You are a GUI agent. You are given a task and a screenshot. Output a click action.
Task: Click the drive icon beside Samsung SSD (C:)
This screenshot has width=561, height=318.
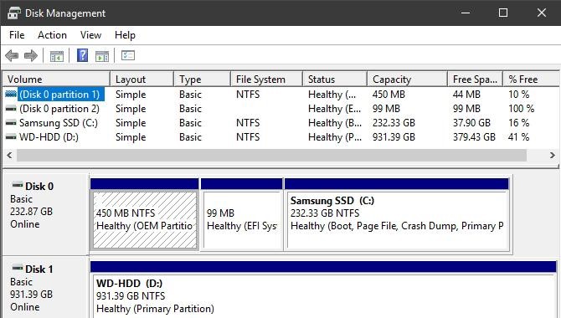11,123
